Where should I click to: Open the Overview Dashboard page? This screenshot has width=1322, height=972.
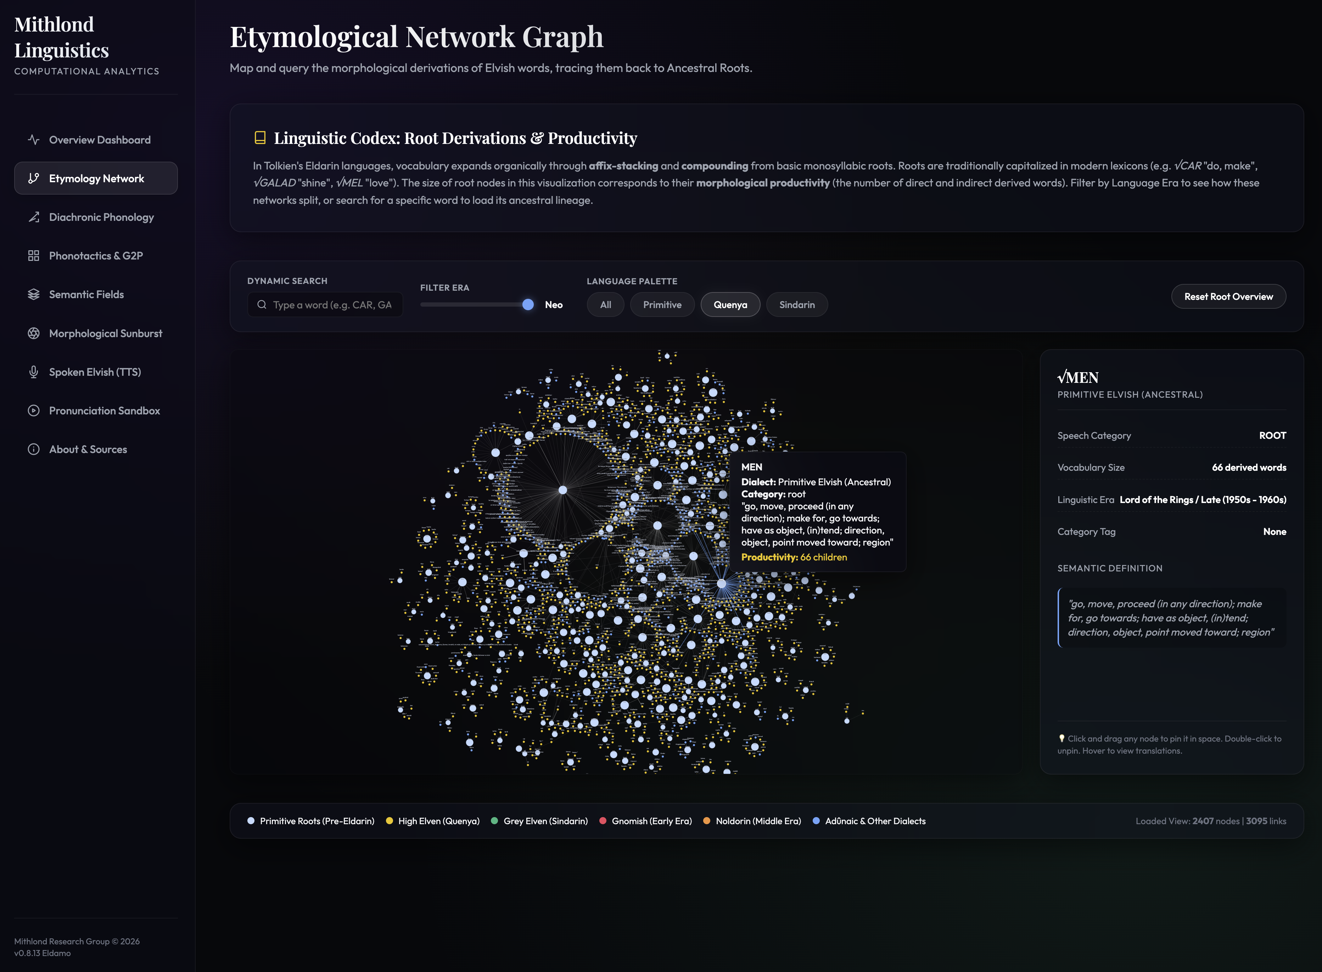(x=96, y=139)
